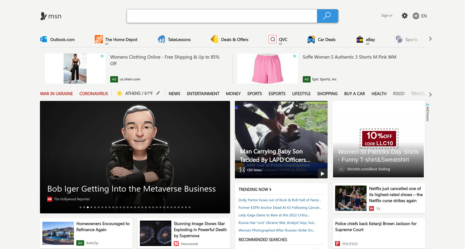
Task: Select the ESPORTS category
Action: 277,94
